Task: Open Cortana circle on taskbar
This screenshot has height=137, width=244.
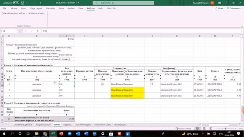Action: [20, 134]
